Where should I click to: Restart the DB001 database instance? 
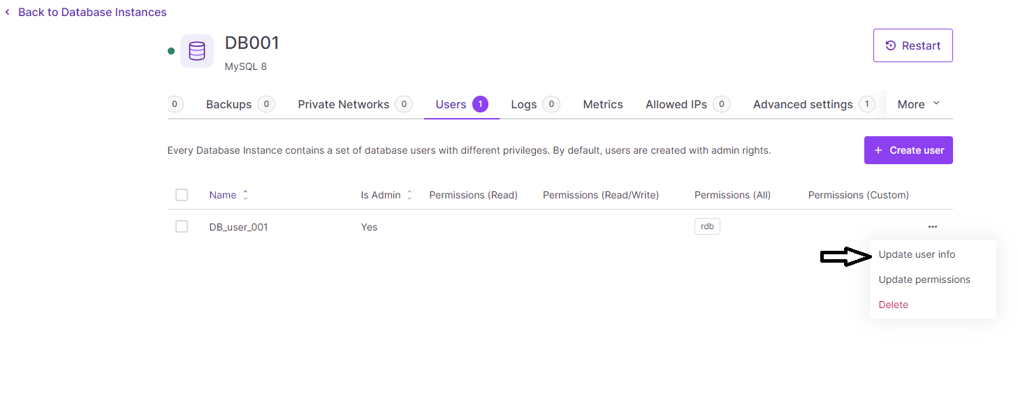click(912, 45)
